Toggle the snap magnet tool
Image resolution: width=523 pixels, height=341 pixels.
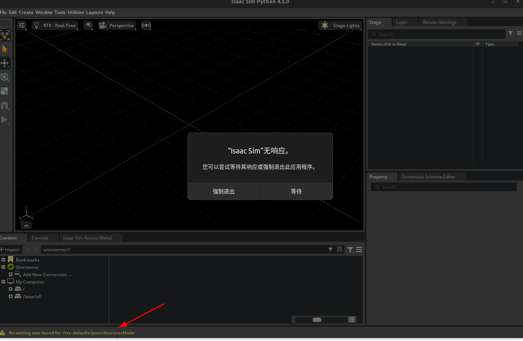point(5,105)
